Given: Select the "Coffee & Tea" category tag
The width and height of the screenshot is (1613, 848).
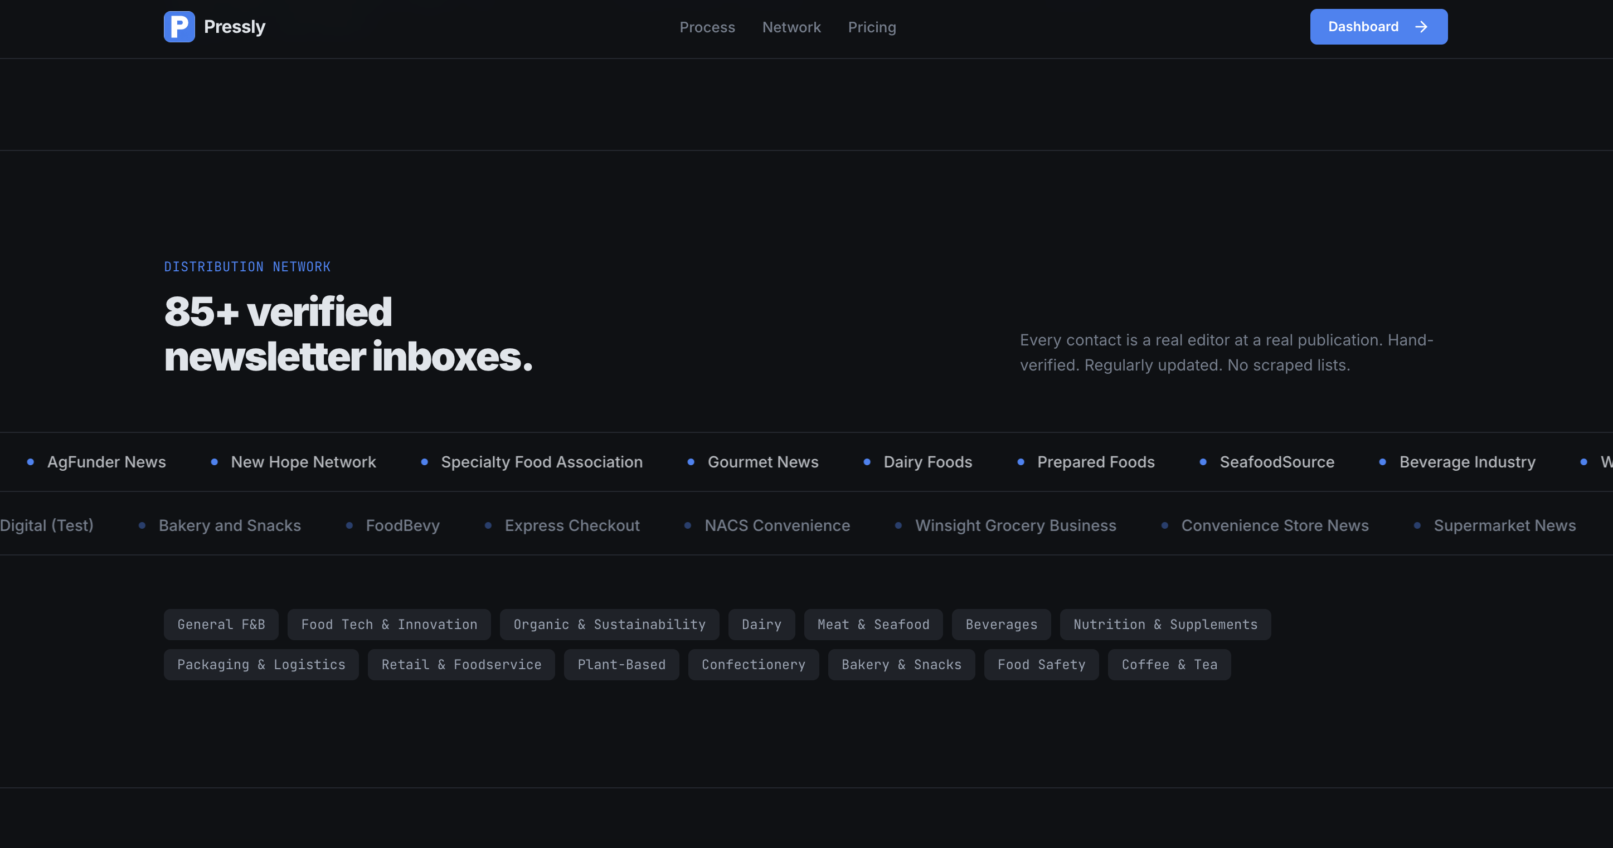Looking at the screenshot, I should (x=1169, y=664).
